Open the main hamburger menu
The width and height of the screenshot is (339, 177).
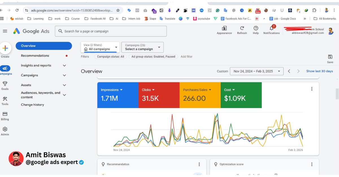click(5, 31)
